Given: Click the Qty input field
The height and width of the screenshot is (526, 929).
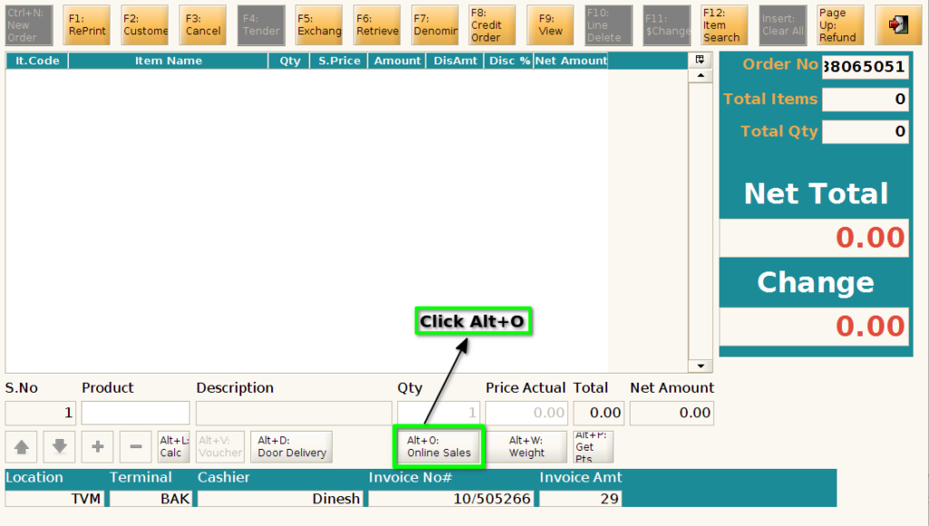Looking at the screenshot, I should (x=438, y=413).
